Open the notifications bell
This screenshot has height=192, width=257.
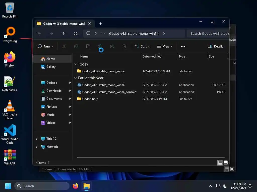pyautogui.click(x=250, y=186)
